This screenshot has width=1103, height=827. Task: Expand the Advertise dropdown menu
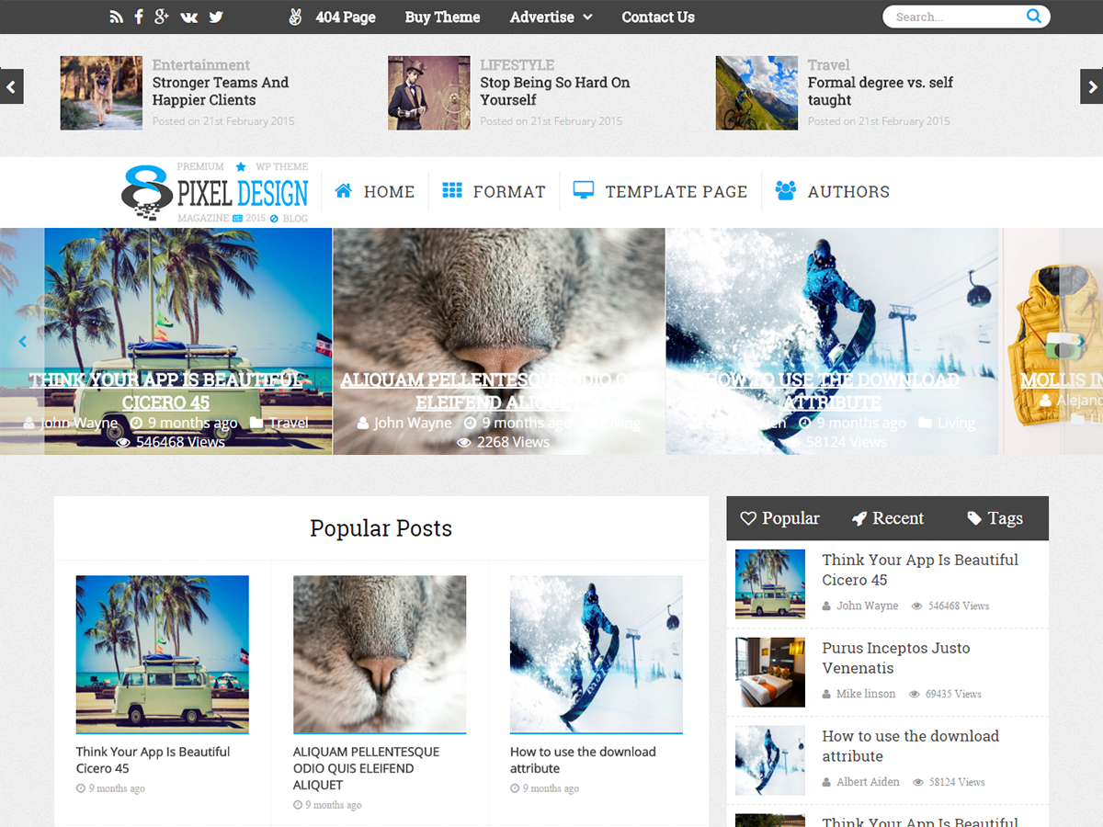pyautogui.click(x=551, y=17)
